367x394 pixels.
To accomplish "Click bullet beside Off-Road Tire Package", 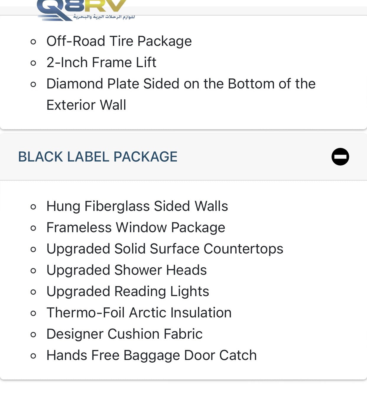I will (x=33, y=41).
